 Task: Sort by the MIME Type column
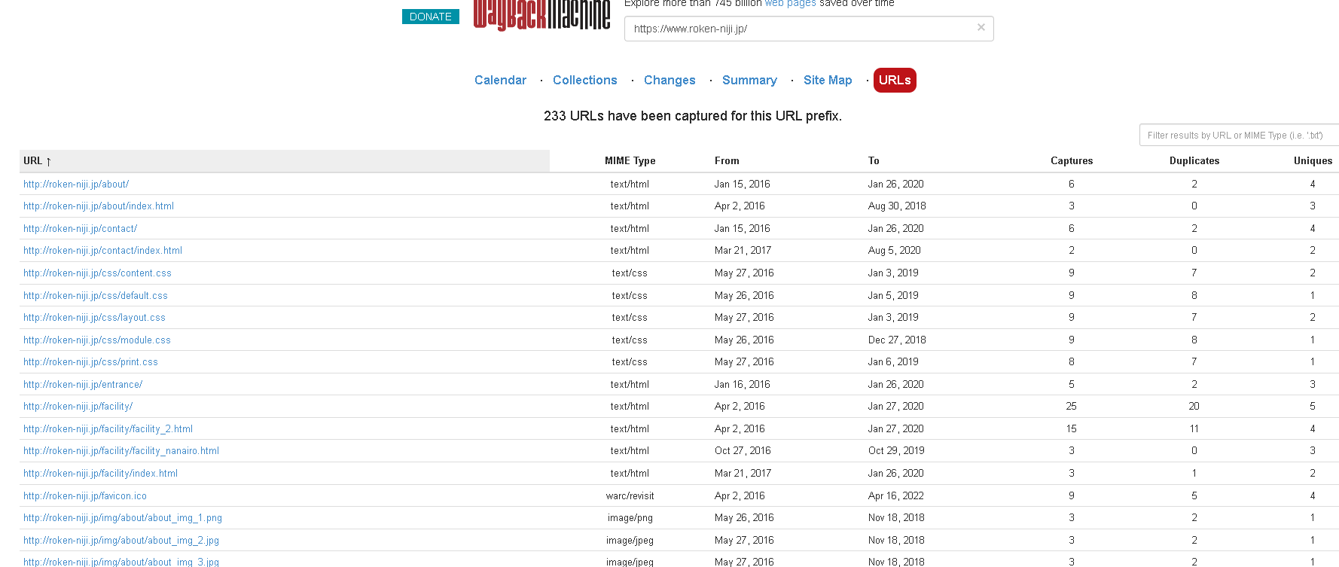click(x=630, y=161)
